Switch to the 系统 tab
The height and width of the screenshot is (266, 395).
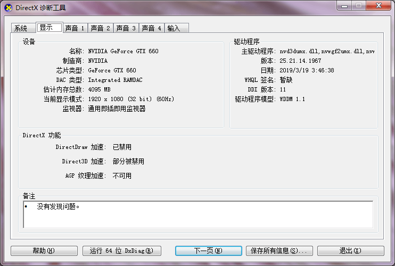click(23, 28)
